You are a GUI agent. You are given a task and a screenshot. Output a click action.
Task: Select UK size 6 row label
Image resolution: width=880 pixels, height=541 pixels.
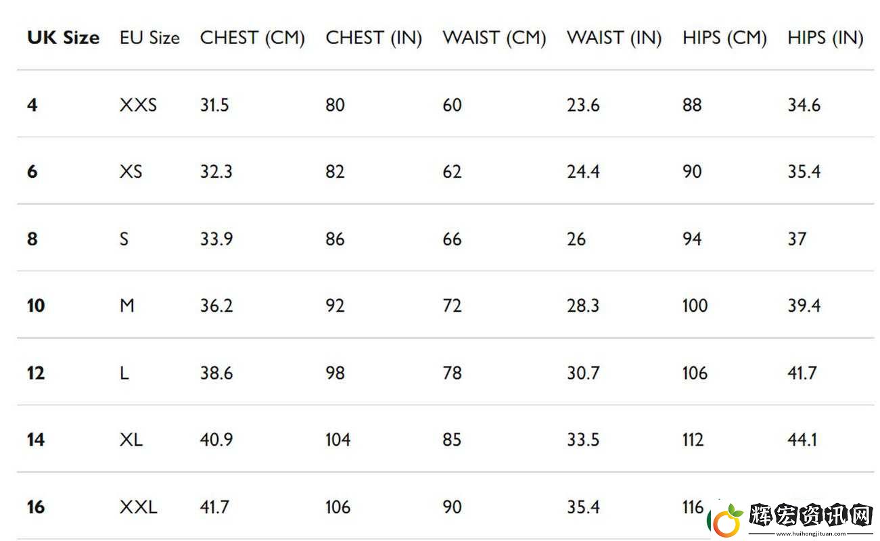click(x=32, y=172)
